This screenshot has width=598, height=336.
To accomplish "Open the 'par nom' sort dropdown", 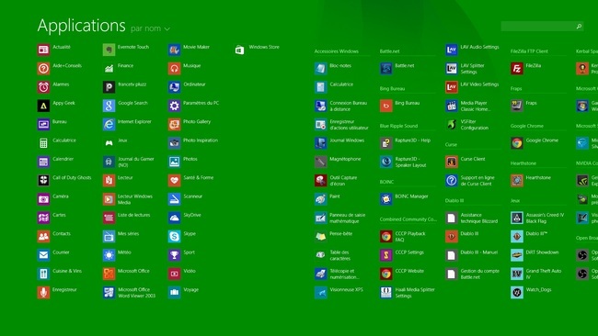I will pos(150,28).
